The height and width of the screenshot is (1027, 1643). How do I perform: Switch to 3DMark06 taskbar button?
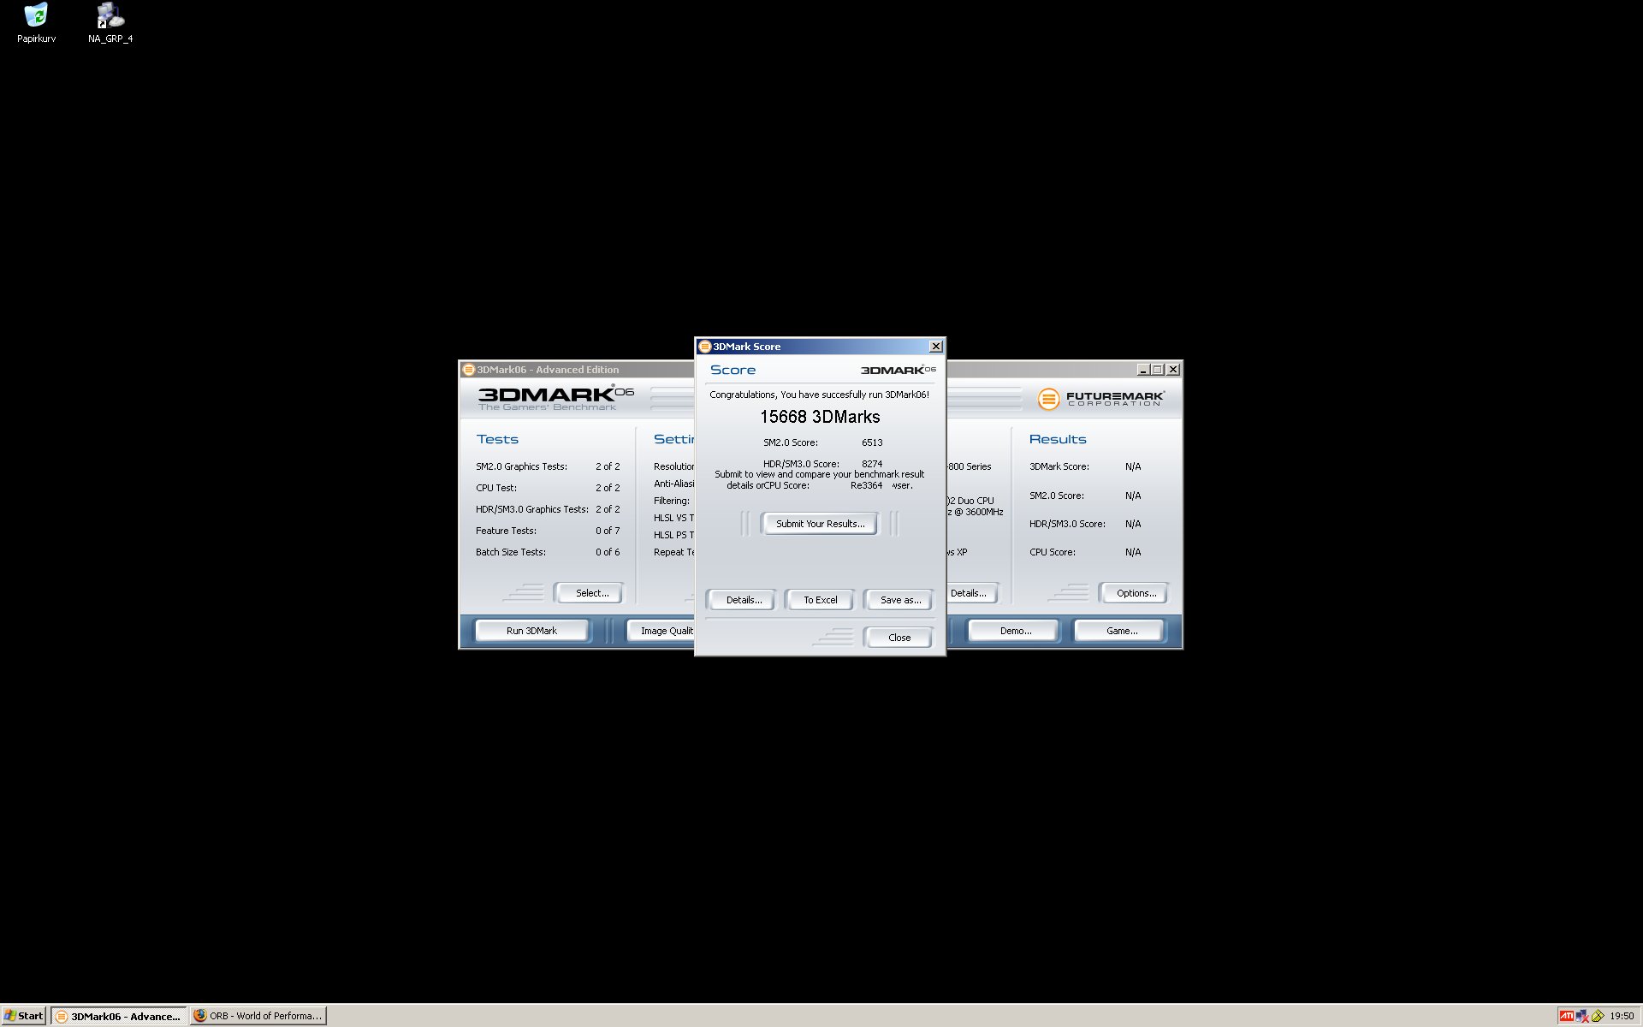tap(118, 1016)
